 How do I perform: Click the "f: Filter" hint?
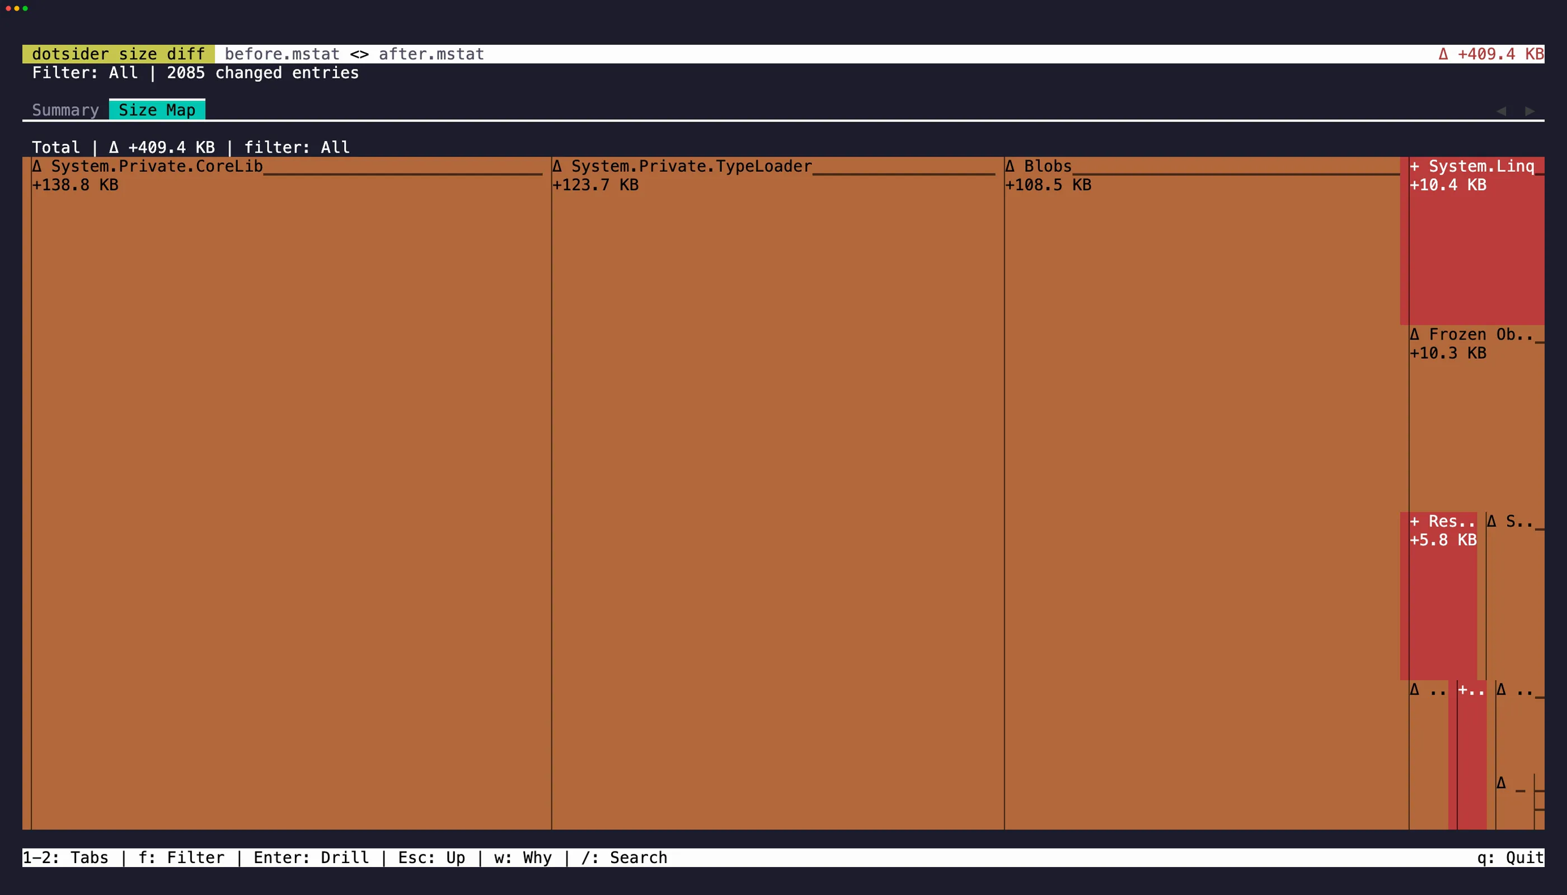pos(181,858)
